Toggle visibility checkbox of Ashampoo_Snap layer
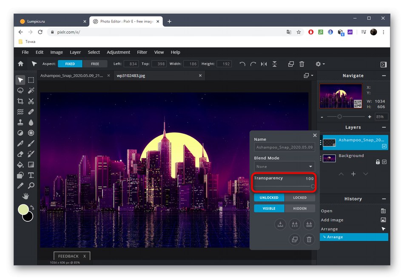Viewport: 404px width, 279px height. click(x=384, y=146)
